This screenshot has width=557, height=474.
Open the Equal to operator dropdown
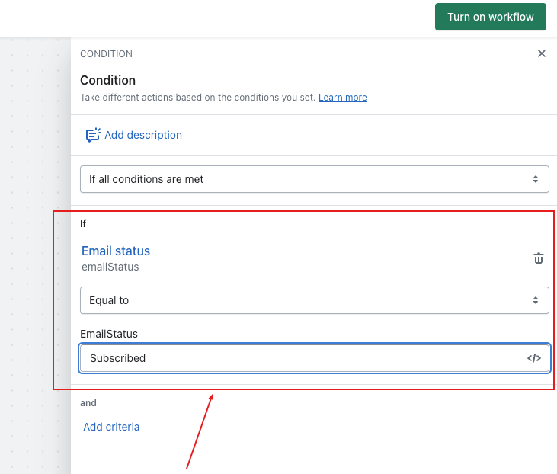tap(315, 300)
